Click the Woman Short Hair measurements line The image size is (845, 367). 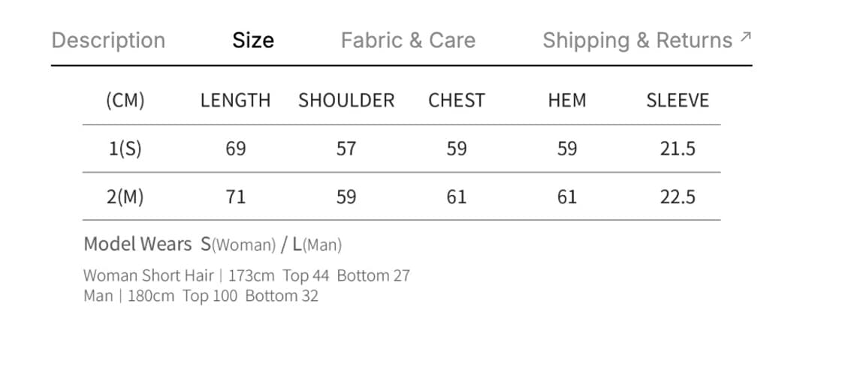246,275
